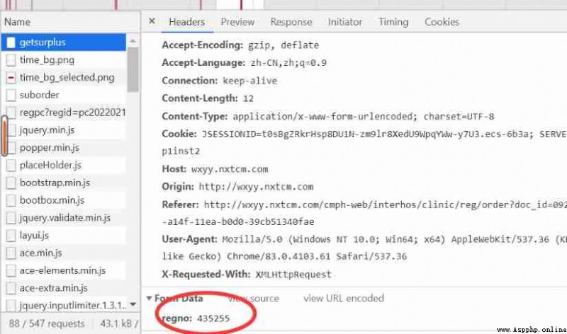The height and width of the screenshot is (334, 567).
Task: Select jquery.validate.min.js request
Action: (64, 218)
